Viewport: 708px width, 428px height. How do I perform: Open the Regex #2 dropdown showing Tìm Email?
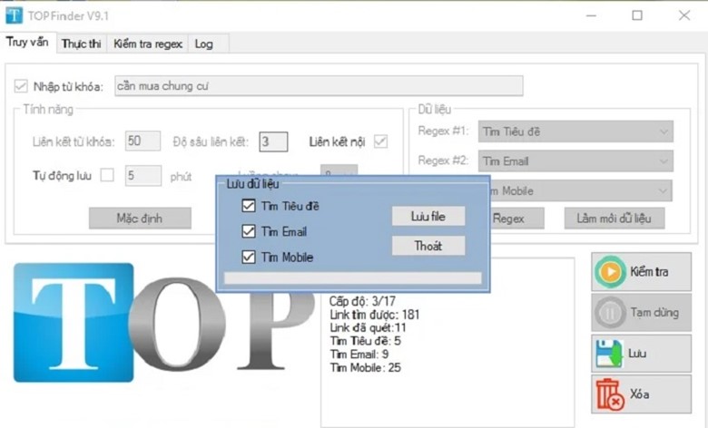tap(575, 161)
